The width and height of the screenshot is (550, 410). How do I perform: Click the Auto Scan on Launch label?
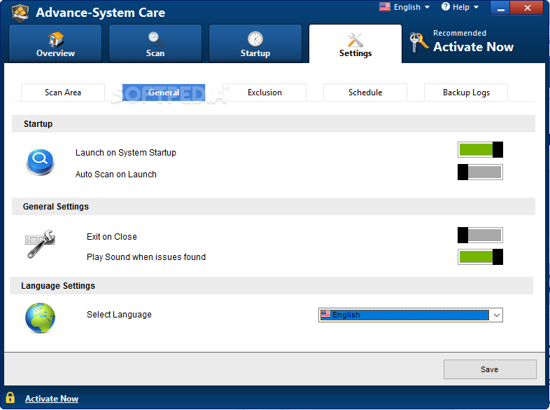115,175
